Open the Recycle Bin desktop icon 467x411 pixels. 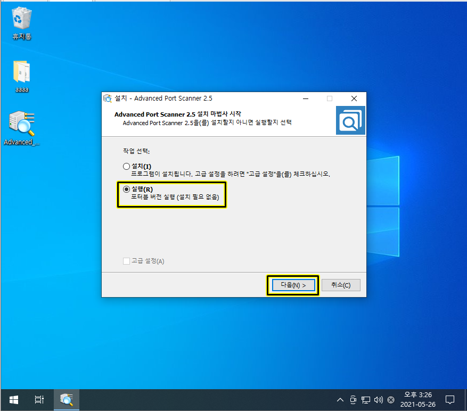pyautogui.click(x=21, y=23)
